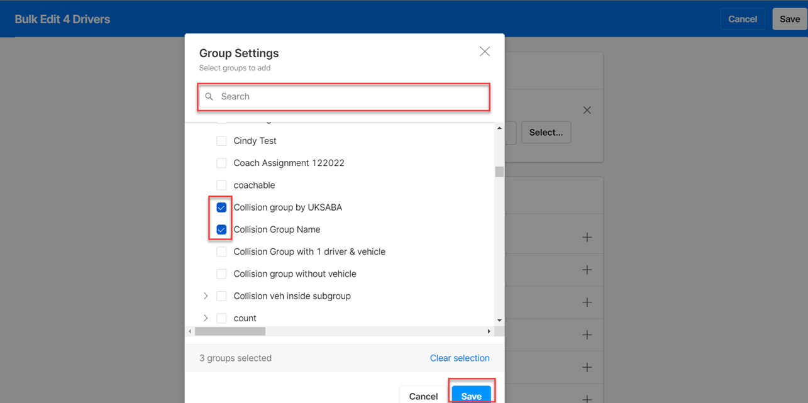This screenshot has width=808, height=403.
Task: Tick the count group checkbox
Action: coord(221,318)
